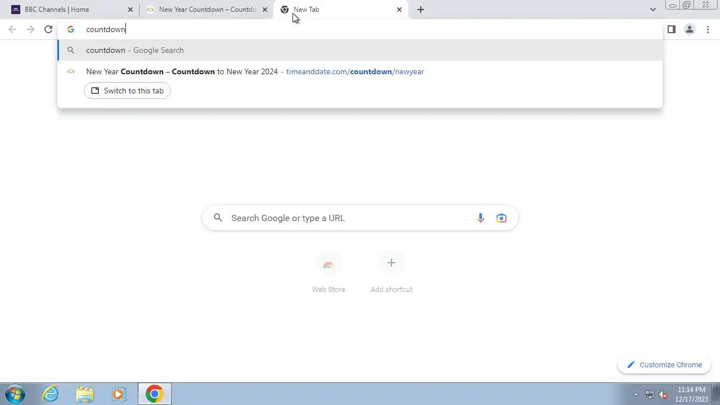This screenshot has width=720, height=405.
Task: Launch Internet Explorer from taskbar
Action: [x=51, y=394]
